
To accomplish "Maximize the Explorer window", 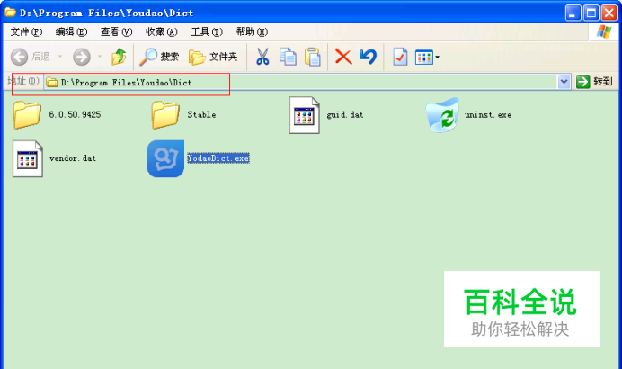I will coord(591,13).
